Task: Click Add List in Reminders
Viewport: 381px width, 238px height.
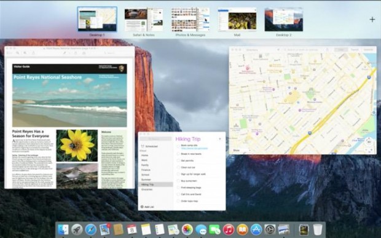Action: coord(147,207)
